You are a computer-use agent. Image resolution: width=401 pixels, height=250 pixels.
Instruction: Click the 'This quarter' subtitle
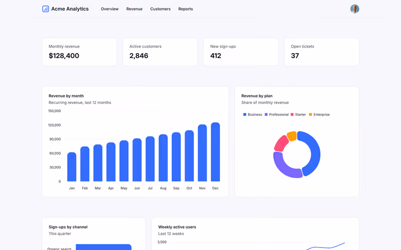(60, 233)
